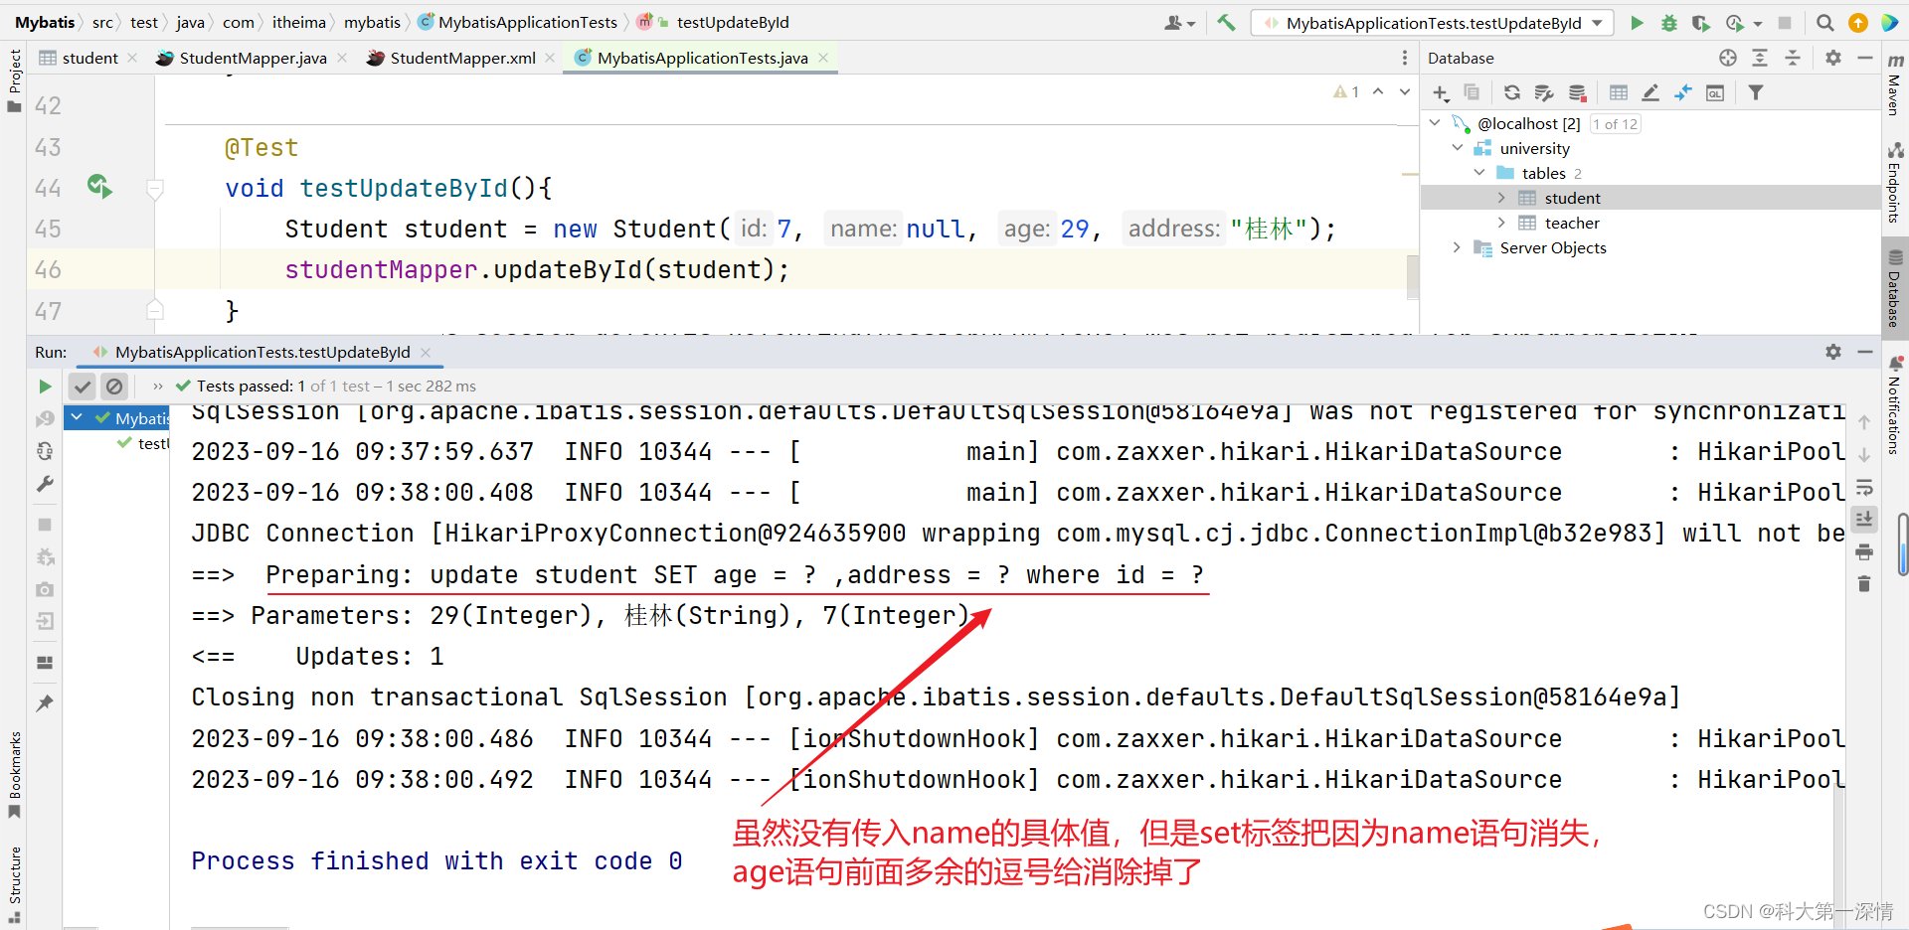1909x930 pixels.
Task: Click the '1 of 12' schemas badge
Action: pos(1615,123)
